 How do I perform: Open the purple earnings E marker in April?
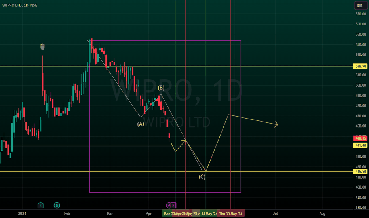coord(173,205)
